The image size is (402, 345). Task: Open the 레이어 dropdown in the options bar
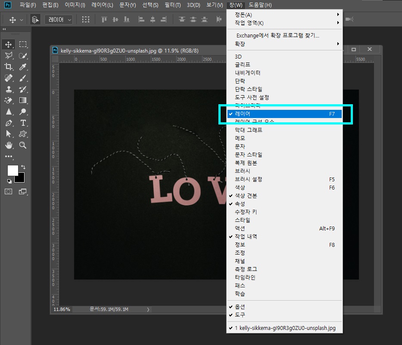[x=59, y=19]
